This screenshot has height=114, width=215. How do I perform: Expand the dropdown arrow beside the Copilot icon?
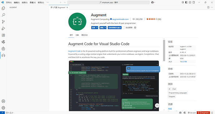click(155, 2)
